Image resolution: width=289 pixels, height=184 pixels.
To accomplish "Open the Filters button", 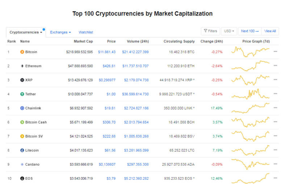I will 210,31.
